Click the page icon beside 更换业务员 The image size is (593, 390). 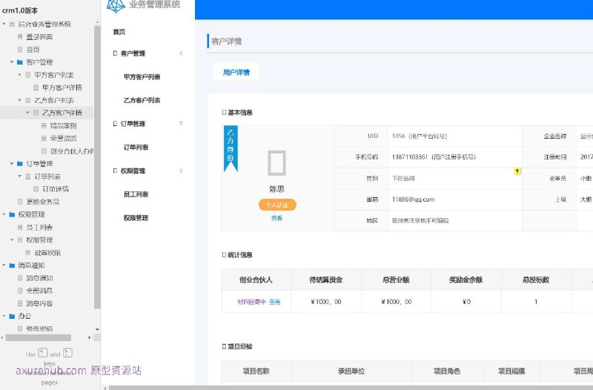click(x=20, y=202)
